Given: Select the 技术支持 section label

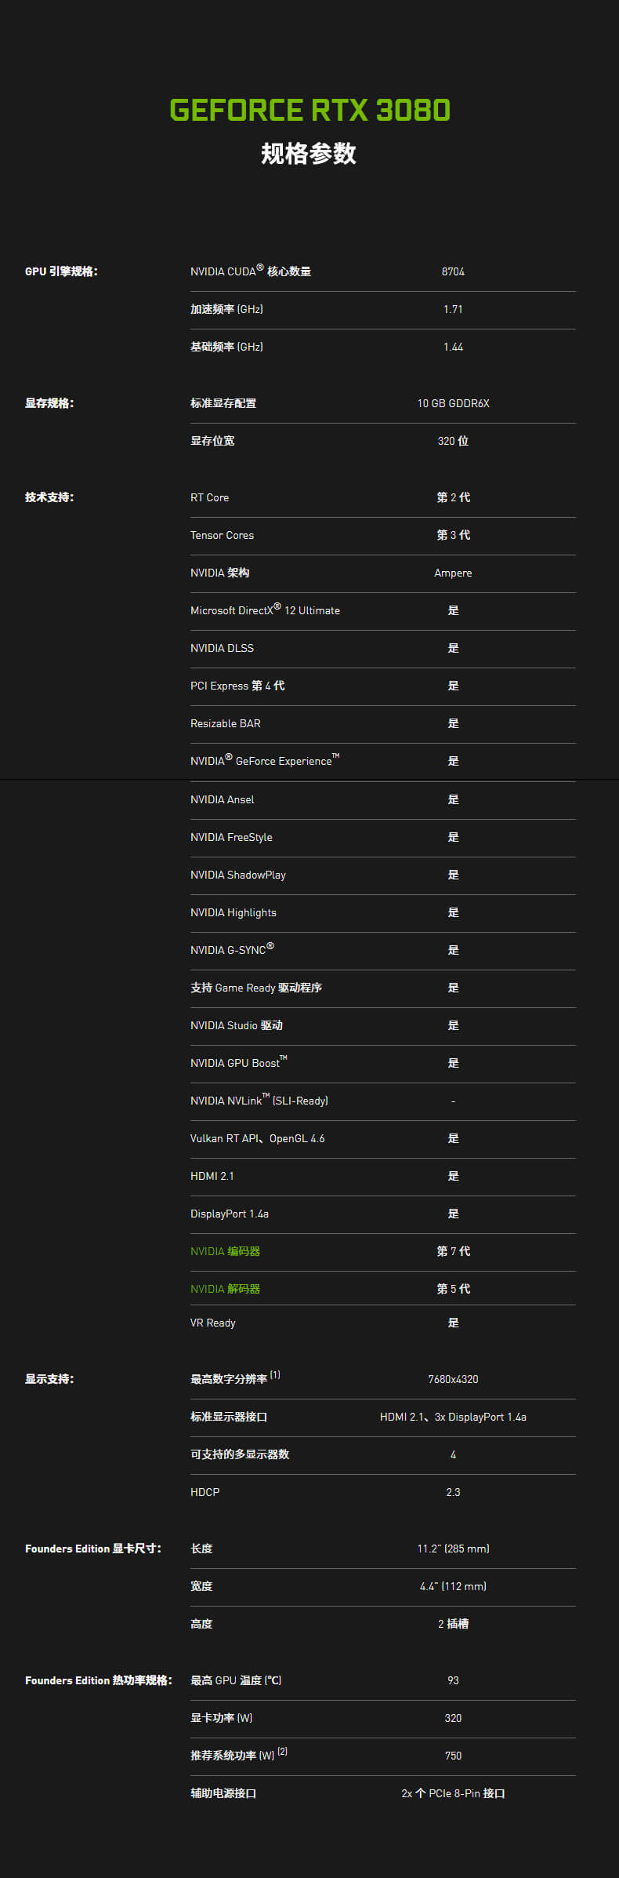Looking at the screenshot, I should [x=49, y=497].
